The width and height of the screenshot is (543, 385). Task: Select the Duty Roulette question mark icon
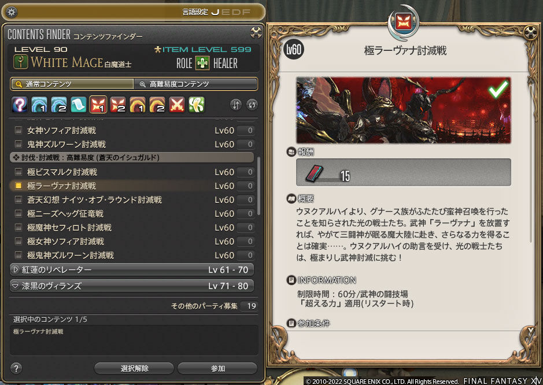[20, 104]
